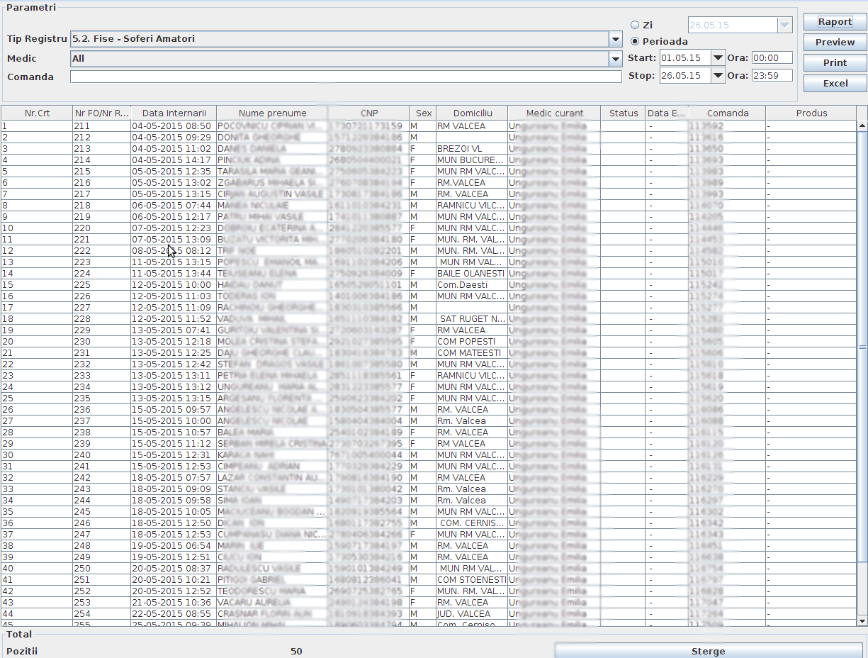Click date cell 19-05-2015 06:54

[x=174, y=545]
